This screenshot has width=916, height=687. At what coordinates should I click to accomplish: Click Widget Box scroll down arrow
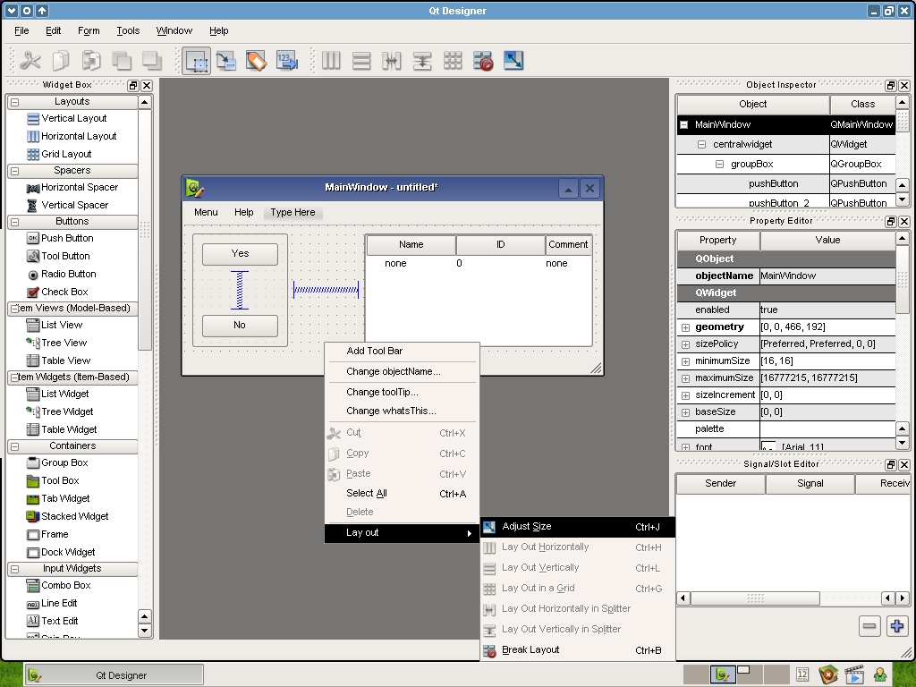[x=144, y=631]
